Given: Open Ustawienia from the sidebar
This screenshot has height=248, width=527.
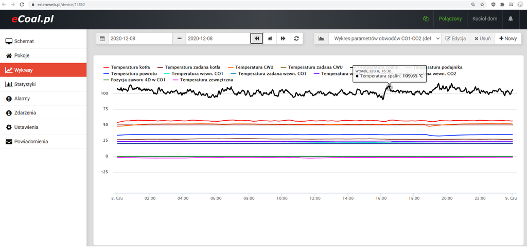Looking at the screenshot, I should 26,127.
